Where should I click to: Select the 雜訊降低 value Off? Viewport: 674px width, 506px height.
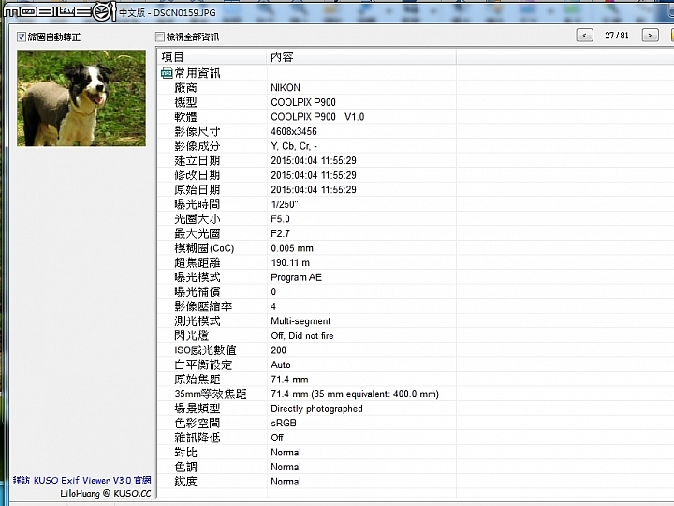coord(277,438)
